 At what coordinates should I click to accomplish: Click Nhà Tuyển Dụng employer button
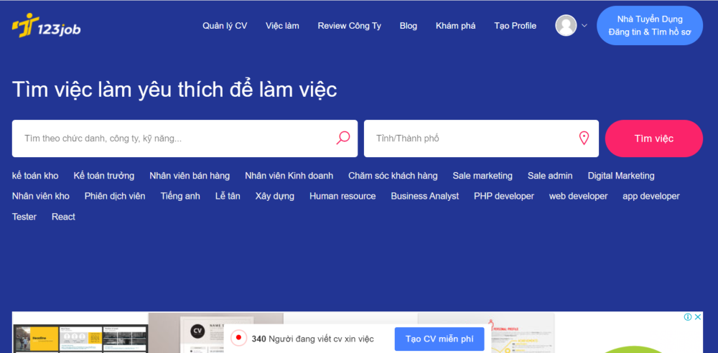coord(650,26)
